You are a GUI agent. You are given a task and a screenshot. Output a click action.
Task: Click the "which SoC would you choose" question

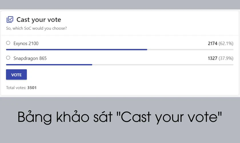pyautogui.click(x=37, y=28)
